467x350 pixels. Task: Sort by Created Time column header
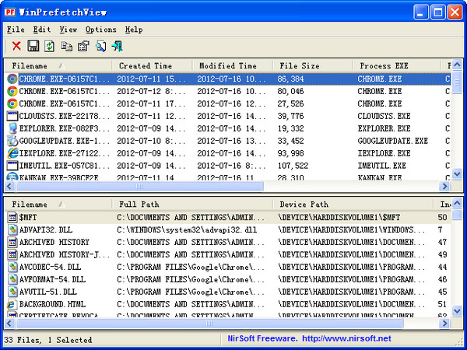pyautogui.click(x=145, y=66)
